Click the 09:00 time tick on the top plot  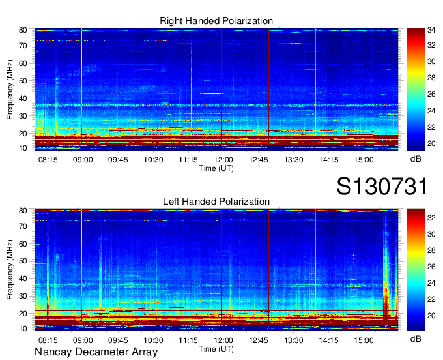(83, 160)
